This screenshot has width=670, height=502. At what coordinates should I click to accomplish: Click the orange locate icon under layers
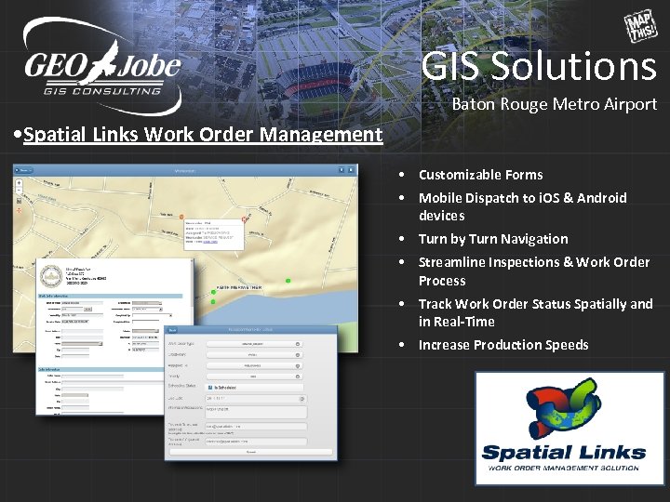tap(19, 210)
